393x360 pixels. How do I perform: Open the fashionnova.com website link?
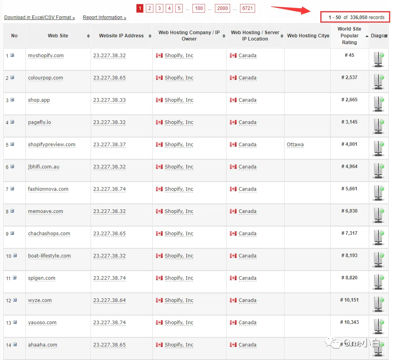(x=48, y=189)
